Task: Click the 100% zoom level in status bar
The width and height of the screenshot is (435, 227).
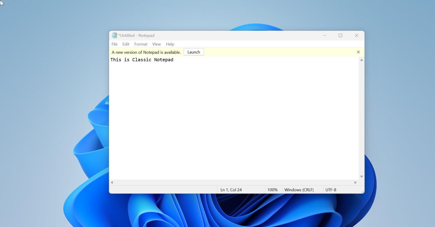Action: pyautogui.click(x=272, y=190)
